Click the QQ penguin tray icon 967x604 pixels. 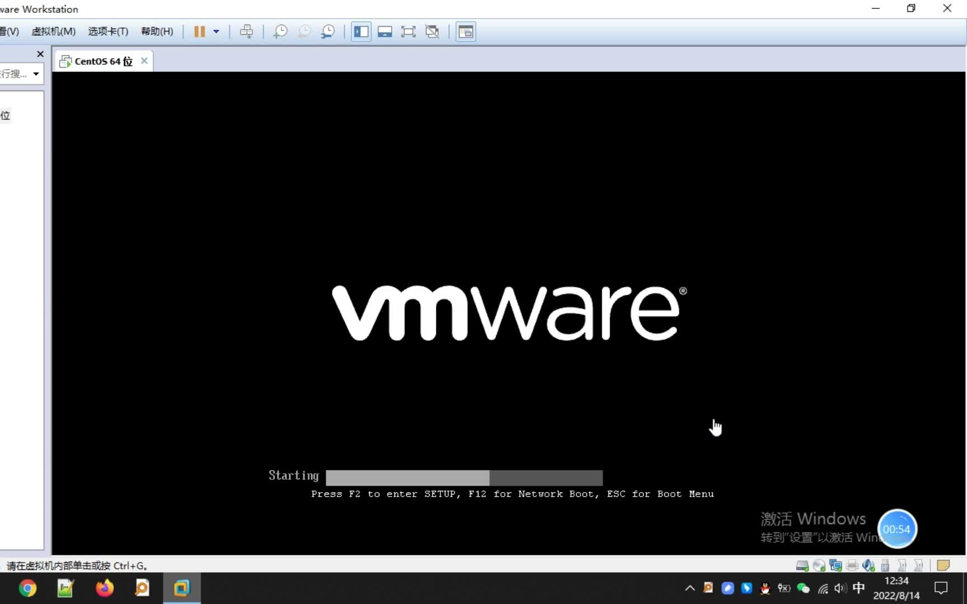765,588
